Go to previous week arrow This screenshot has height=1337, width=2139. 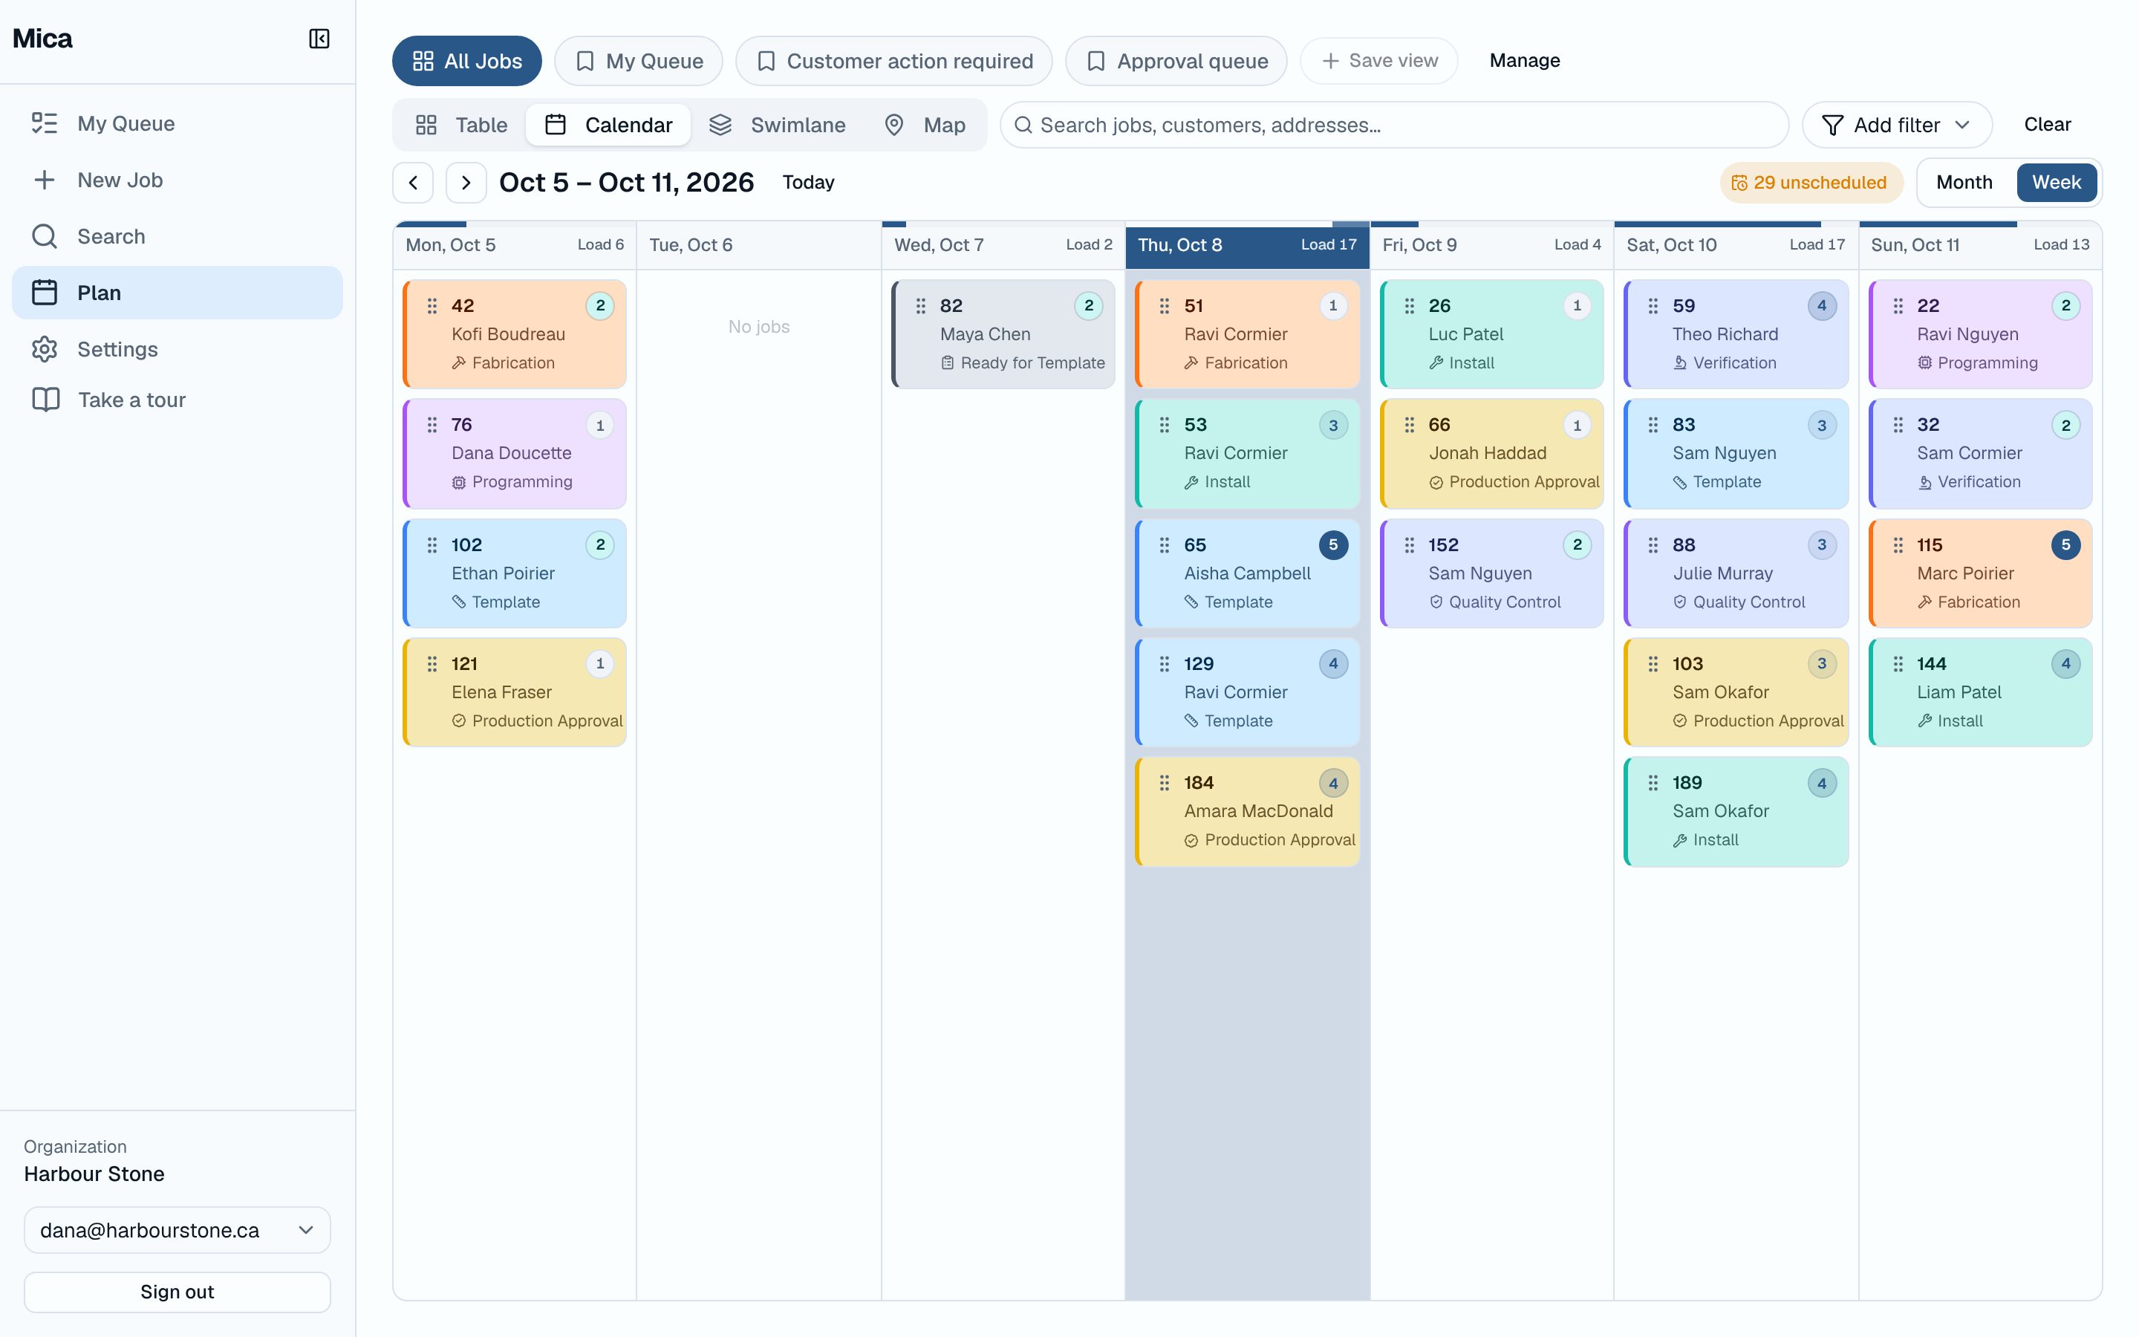coord(413,182)
